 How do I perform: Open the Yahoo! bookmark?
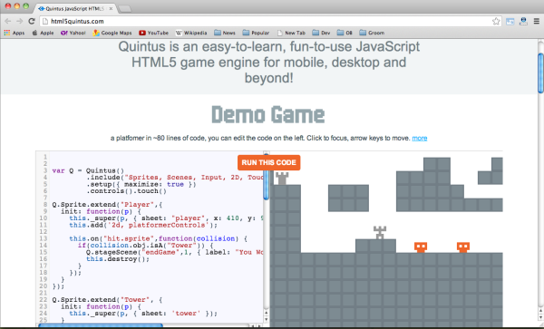(x=73, y=33)
